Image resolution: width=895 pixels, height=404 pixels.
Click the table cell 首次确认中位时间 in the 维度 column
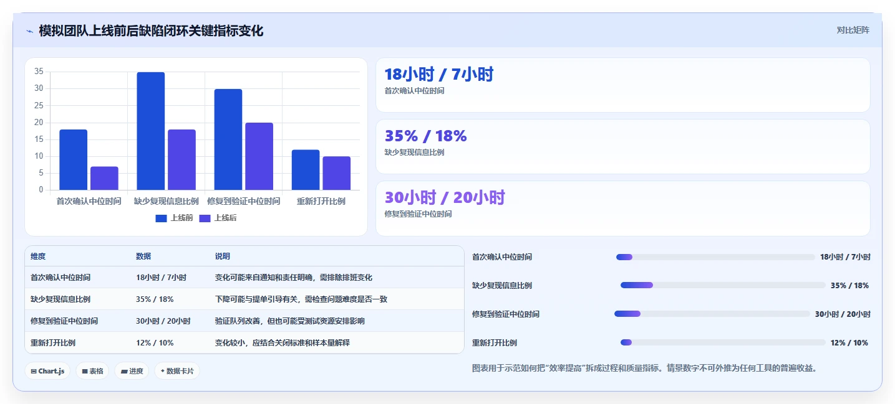60,278
